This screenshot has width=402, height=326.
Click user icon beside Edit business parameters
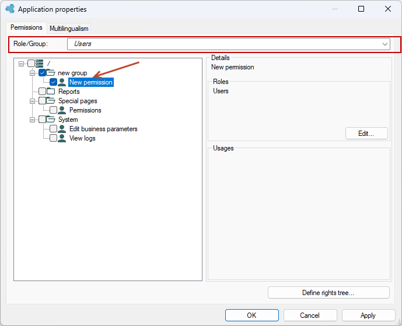[x=62, y=129]
